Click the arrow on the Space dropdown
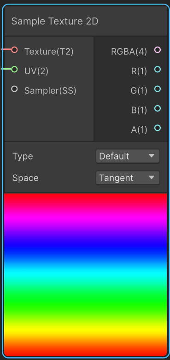This screenshot has width=170, height=360. (x=152, y=177)
